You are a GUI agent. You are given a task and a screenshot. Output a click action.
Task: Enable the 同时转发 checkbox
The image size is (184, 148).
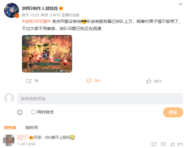(x=34, y=112)
